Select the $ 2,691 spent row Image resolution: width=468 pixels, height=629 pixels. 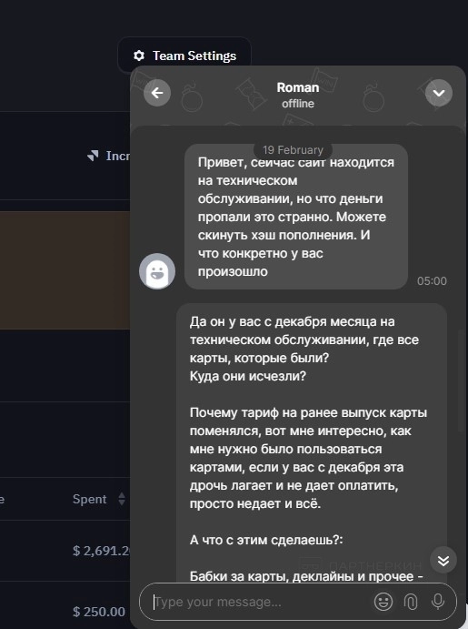pyautogui.click(x=65, y=551)
